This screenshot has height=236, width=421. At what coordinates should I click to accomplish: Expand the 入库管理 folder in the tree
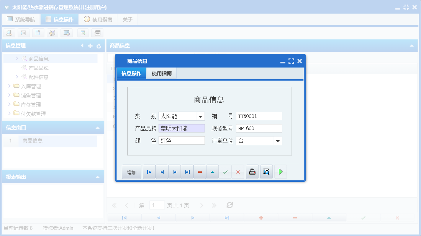[x=9, y=86]
